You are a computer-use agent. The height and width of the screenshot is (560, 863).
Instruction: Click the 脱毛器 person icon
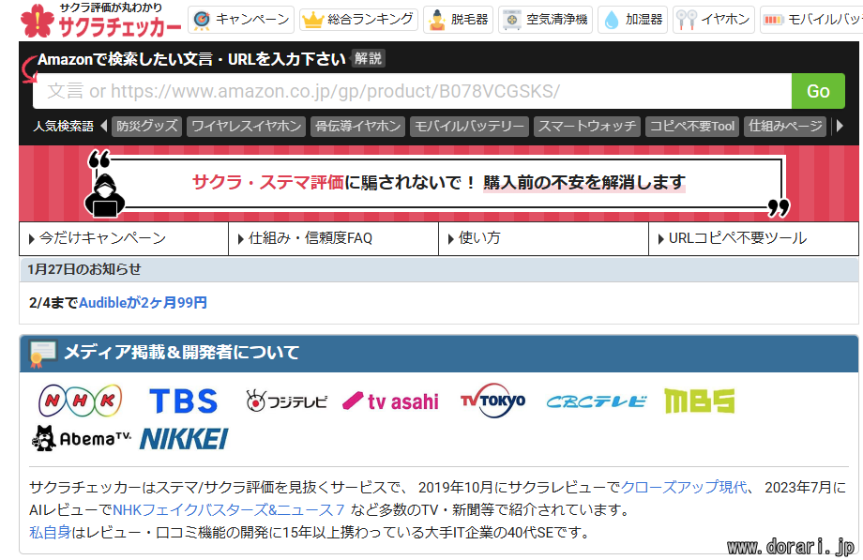(437, 21)
